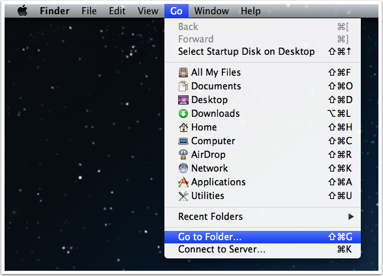Open the Help menu
The image size is (383, 276).
point(251,11)
